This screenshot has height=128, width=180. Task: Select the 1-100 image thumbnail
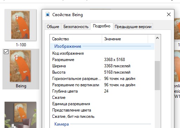click(20, 25)
